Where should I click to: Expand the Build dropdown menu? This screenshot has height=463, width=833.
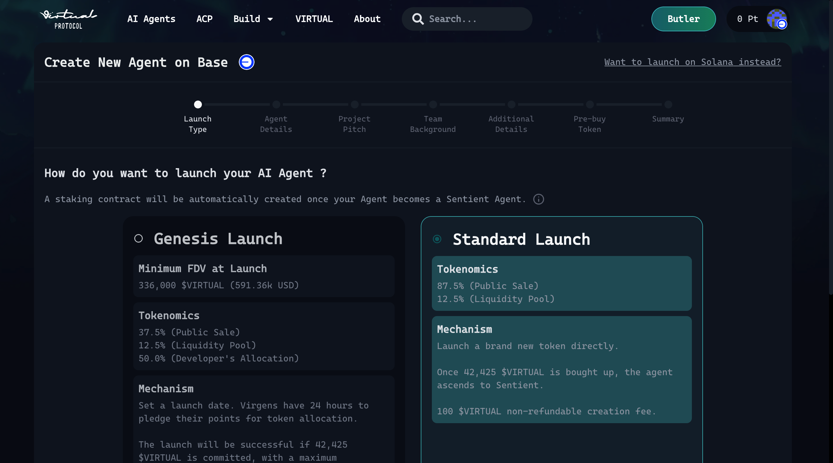tap(253, 19)
